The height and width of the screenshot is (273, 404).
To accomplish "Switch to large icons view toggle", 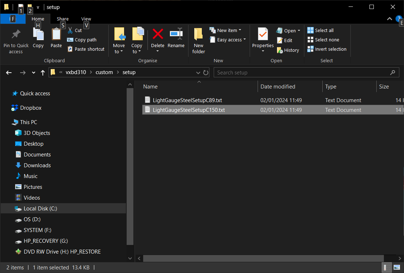I will (x=397, y=267).
